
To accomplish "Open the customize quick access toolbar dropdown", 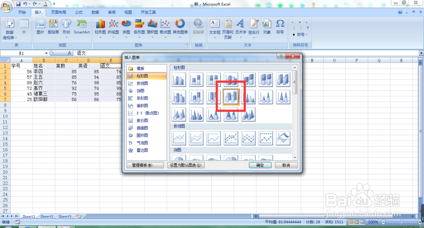I will click(x=54, y=4).
